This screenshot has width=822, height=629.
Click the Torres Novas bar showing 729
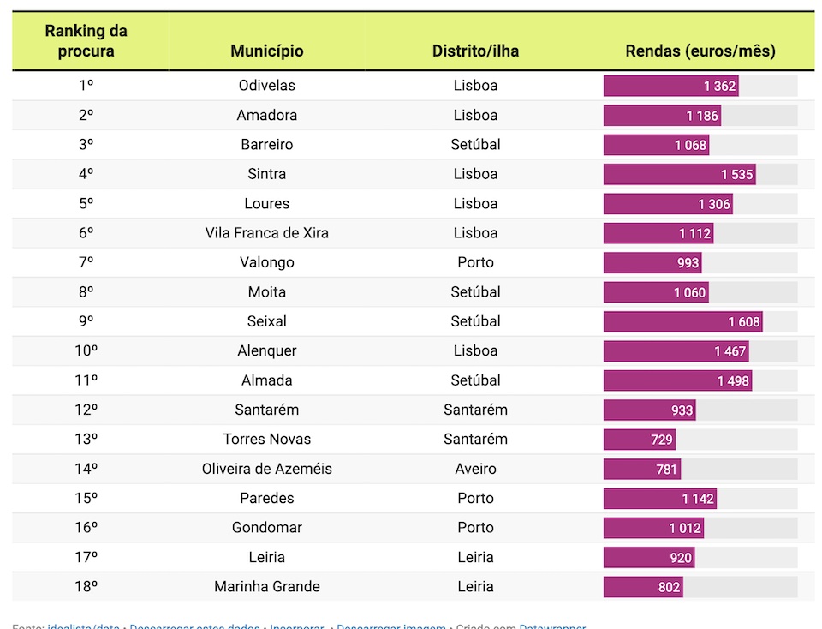point(639,440)
